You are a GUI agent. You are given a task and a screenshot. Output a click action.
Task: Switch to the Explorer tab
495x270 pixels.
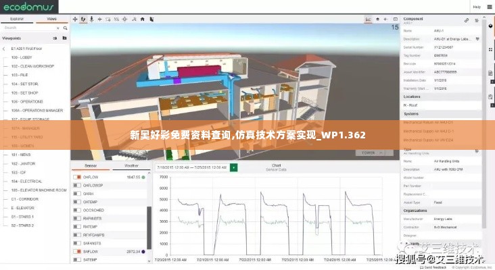click(x=17, y=19)
